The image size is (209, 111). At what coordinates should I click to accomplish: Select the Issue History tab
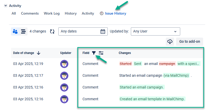(x=115, y=13)
